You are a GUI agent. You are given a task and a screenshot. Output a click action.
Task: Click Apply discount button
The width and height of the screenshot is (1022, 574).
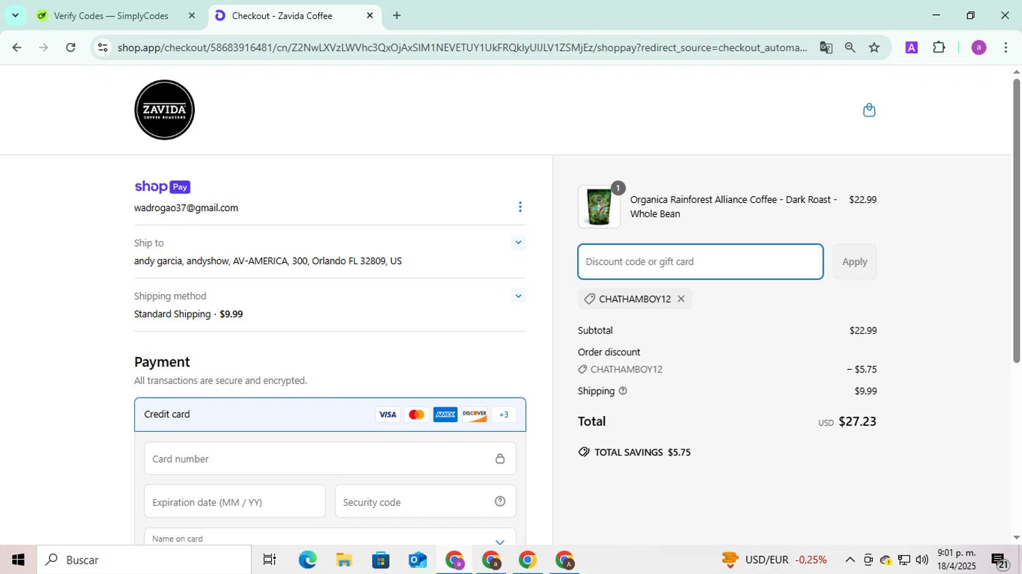tap(854, 261)
